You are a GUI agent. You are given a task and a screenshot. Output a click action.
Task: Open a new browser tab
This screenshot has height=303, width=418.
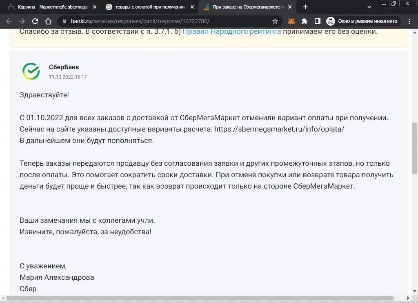pos(305,7)
